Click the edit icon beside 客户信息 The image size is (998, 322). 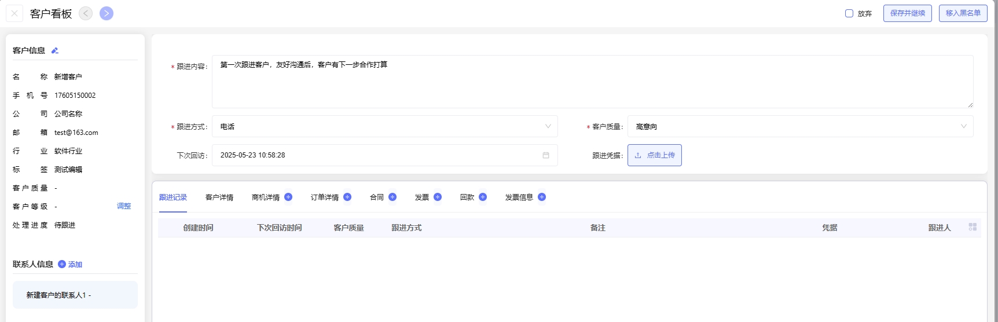pyautogui.click(x=55, y=50)
